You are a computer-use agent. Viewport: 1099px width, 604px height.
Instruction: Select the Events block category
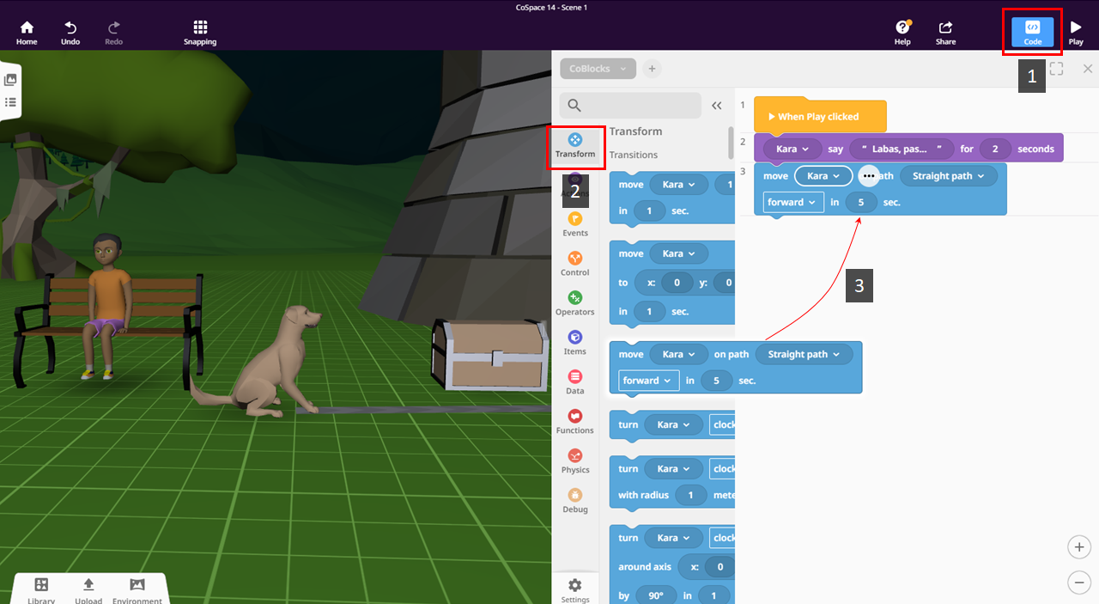pyautogui.click(x=575, y=225)
